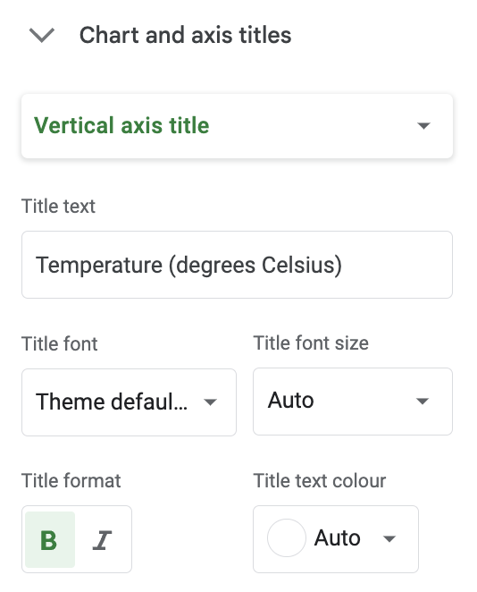Click the Title text label
This screenshot has width=477, height=592.
click(x=58, y=207)
